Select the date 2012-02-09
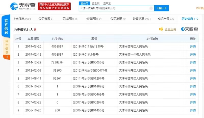Image resolution: width=204 pixels, height=118 pixels. (33, 71)
